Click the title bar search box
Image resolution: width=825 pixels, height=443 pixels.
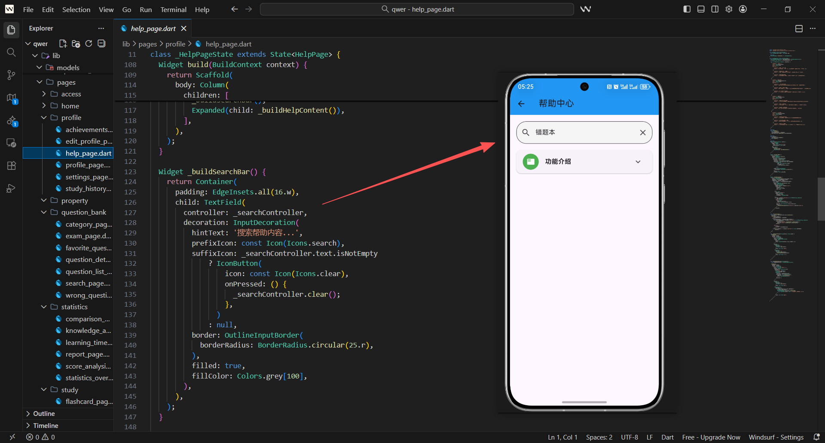[417, 9]
